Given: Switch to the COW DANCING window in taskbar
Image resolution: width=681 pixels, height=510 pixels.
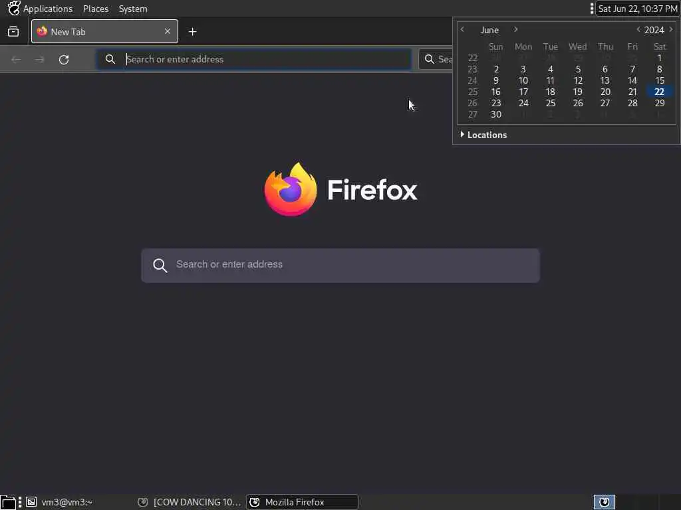Looking at the screenshot, I should pos(190,502).
